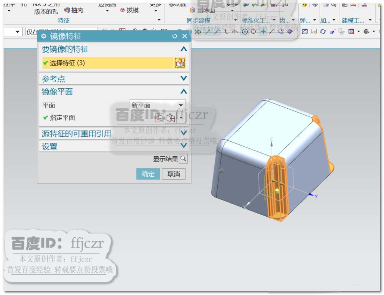Toggle the Point on Curve snap icon
Image resolution: width=384 pixels, height=295 pixels.
click(271, 31)
